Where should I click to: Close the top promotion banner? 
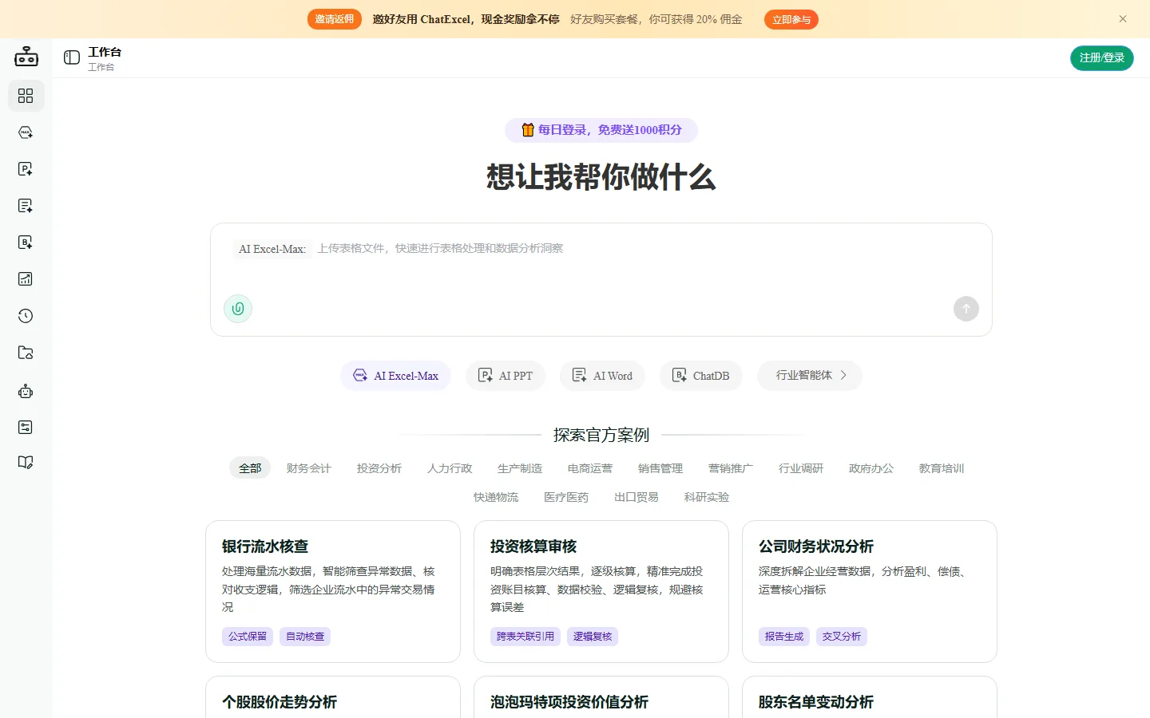click(x=1123, y=19)
